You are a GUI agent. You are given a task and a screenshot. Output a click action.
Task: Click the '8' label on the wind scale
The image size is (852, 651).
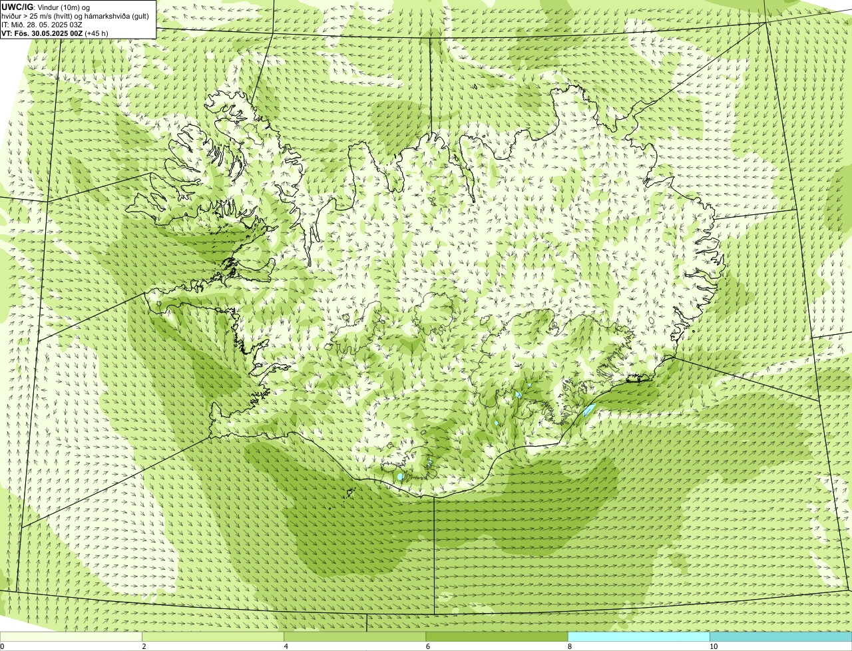[569, 646]
